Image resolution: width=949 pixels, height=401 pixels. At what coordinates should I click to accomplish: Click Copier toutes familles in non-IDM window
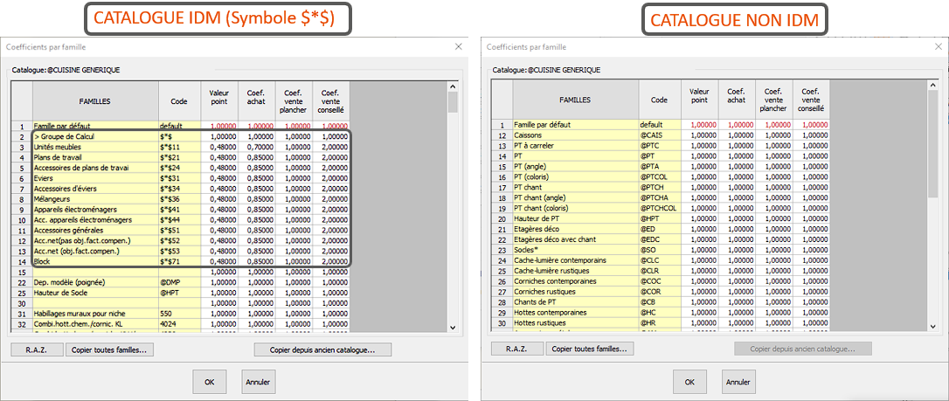(x=590, y=349)
